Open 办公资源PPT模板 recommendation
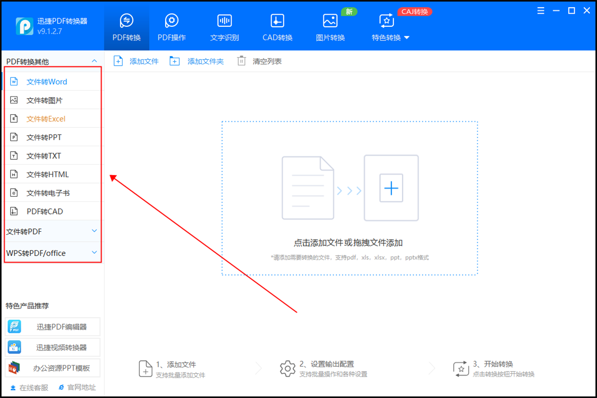 53,368
